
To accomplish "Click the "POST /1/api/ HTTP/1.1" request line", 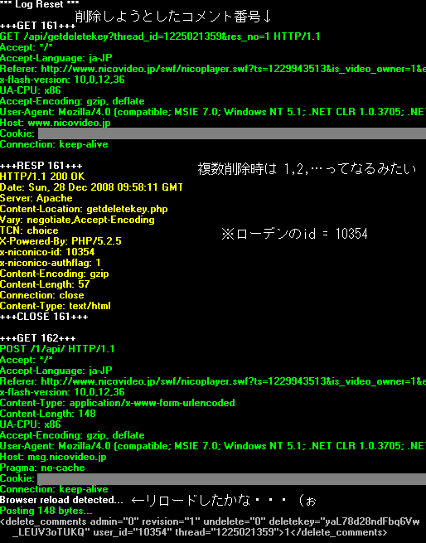I will (57, 349).
